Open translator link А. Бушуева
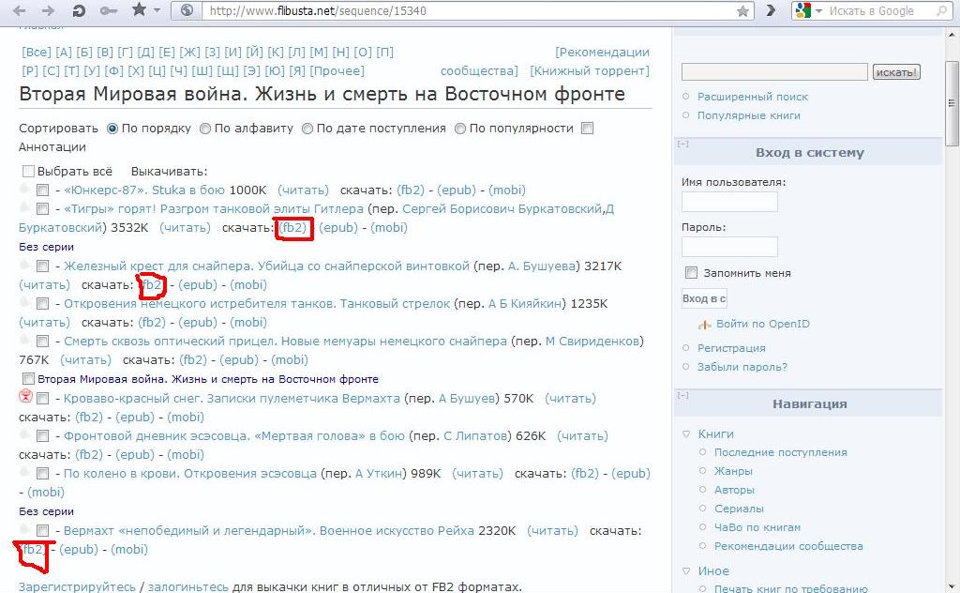 [x=544, y=266]
